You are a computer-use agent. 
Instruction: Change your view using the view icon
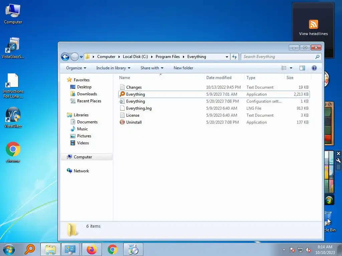(x=284, y=68)
